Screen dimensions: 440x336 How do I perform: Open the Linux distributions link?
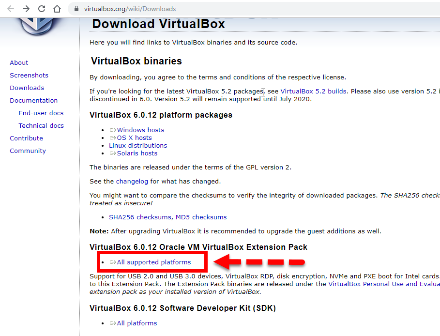[138, 145]
